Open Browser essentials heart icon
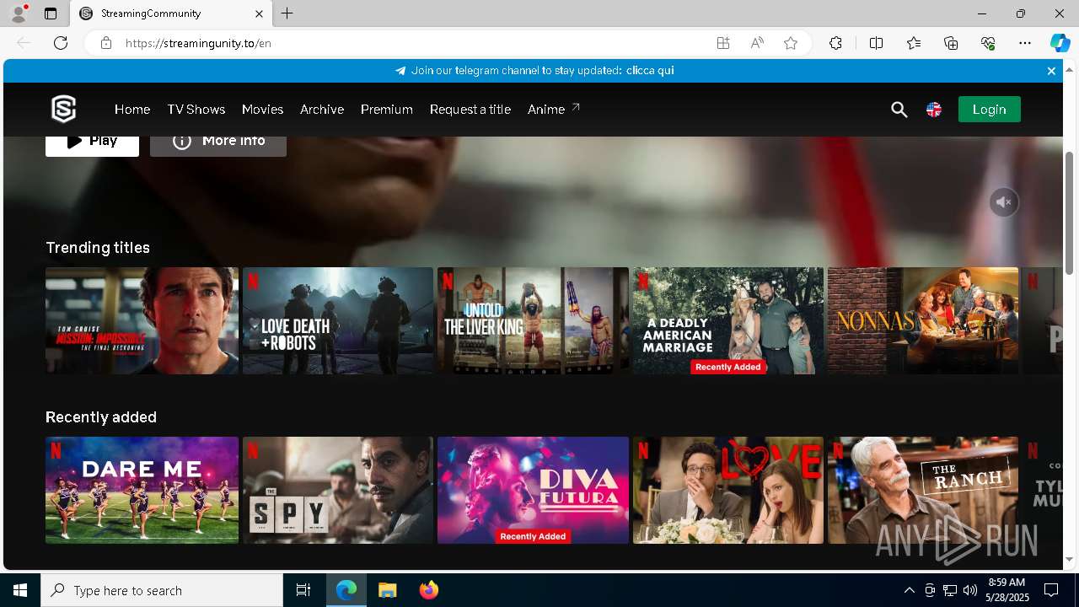Viewport: 1079px width, 607px height. pos(988,43)
